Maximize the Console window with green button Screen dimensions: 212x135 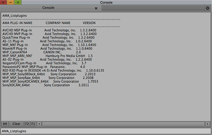click(18, 2)
